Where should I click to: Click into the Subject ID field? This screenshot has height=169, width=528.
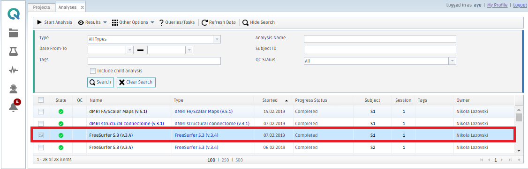pos(380,50)
